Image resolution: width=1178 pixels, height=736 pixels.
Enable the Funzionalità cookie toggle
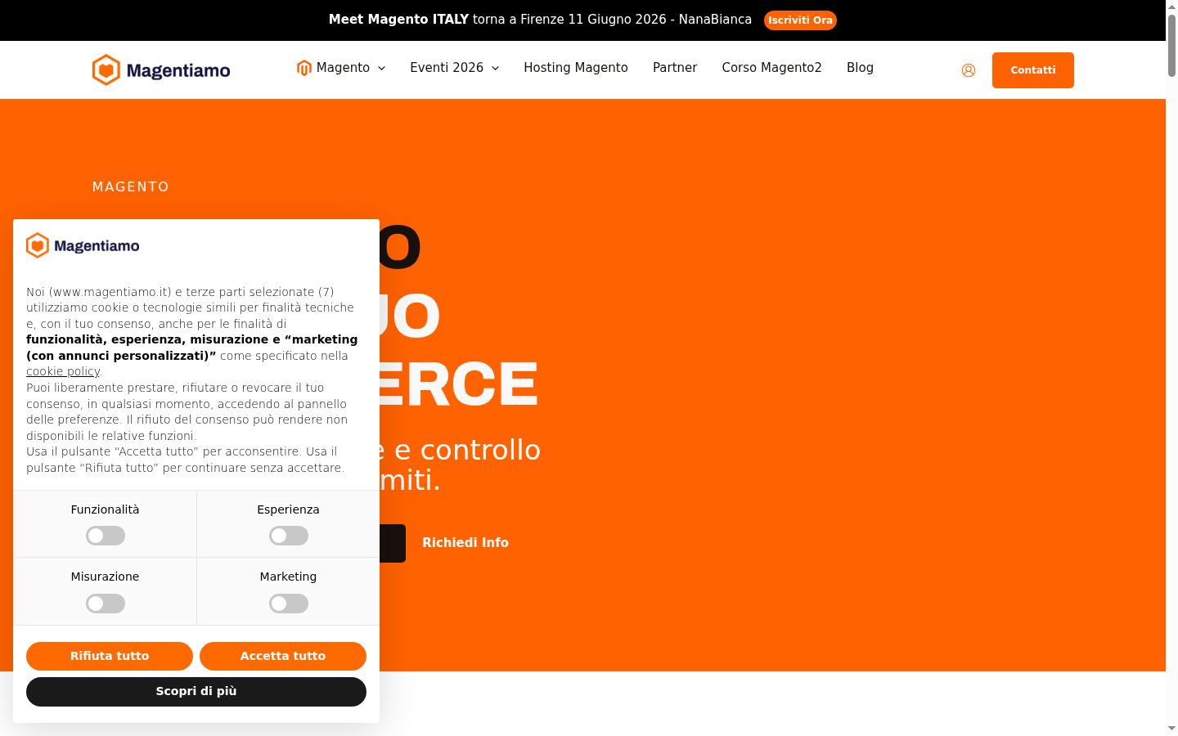click(x=106, y=536)
